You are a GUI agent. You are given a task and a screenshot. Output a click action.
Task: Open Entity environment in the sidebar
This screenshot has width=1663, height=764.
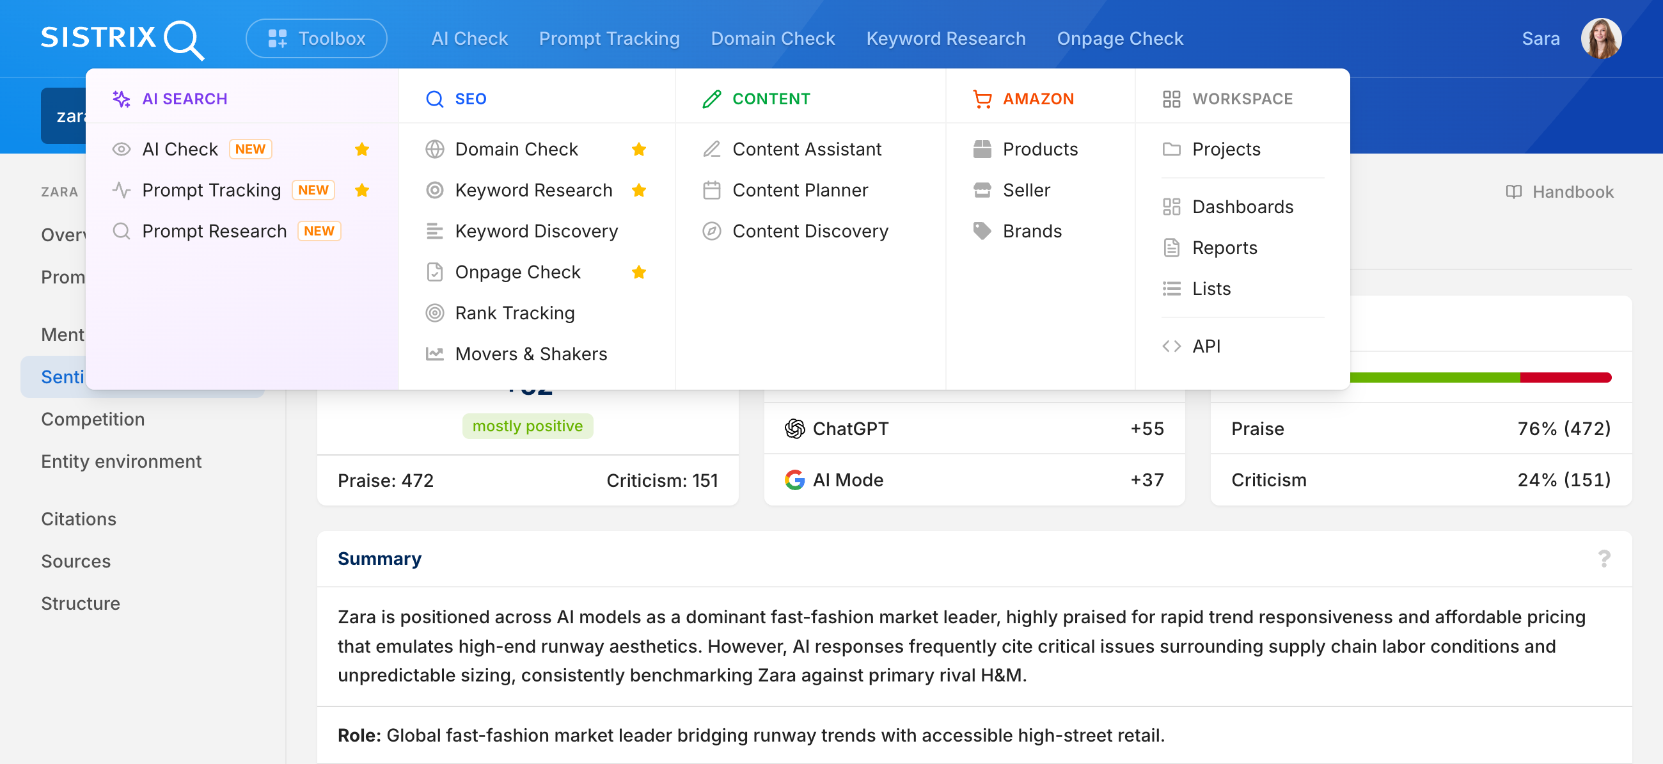click(x=122, y=461)
